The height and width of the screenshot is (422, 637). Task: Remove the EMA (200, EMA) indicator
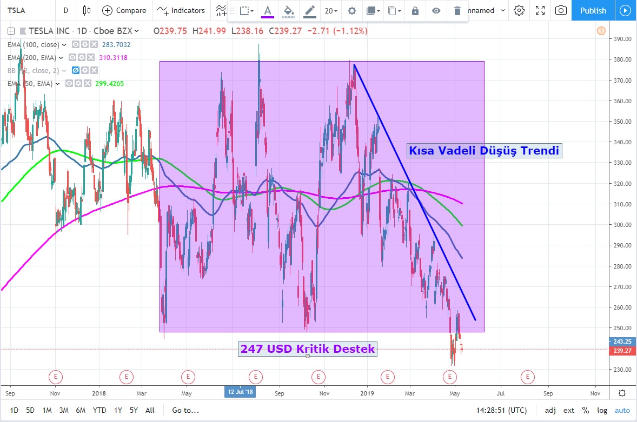(x=91, y=58)
